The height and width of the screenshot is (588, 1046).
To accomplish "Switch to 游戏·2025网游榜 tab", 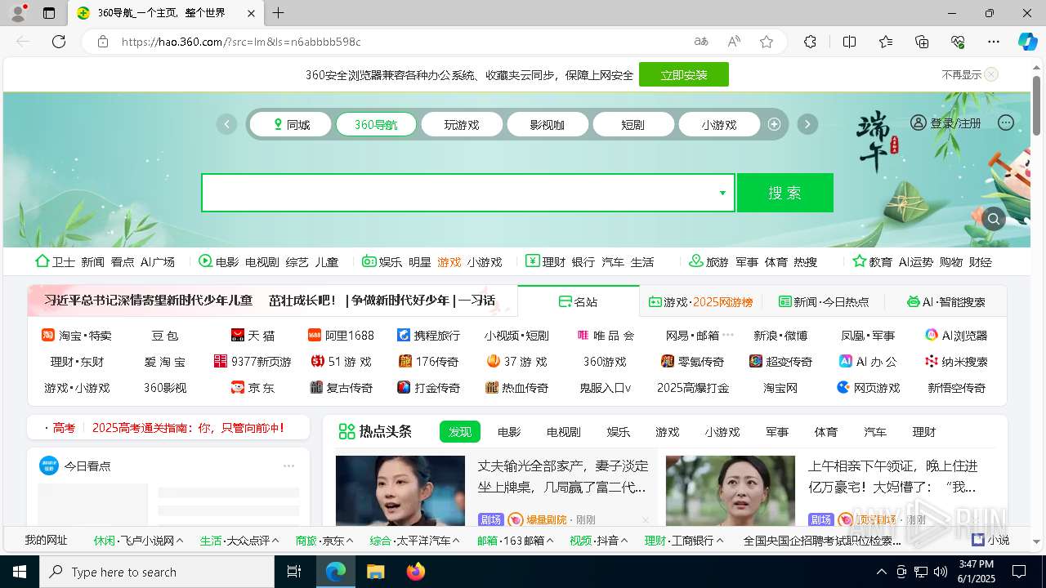I will point(701,301).
